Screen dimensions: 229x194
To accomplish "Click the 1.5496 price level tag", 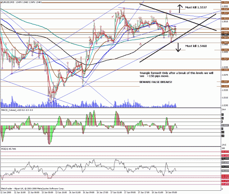I will point(225,29).
